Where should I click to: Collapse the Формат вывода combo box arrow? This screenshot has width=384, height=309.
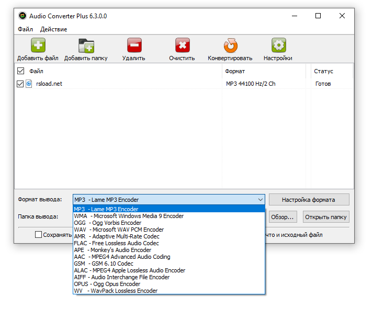[x=261, y=200]
